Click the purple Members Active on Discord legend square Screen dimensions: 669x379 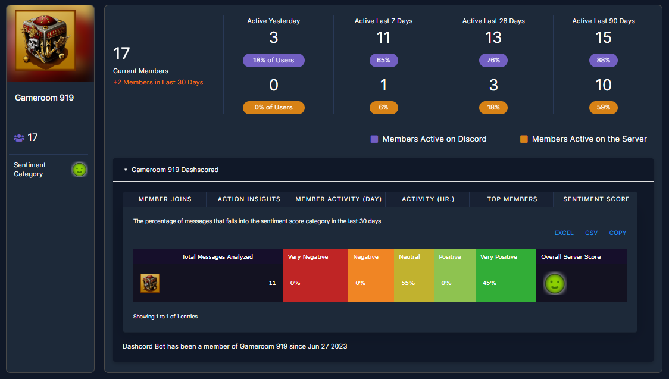click(374, 139)
